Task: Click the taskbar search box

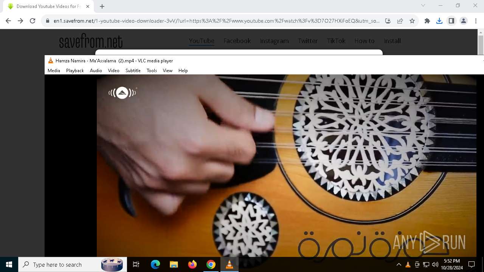Action: tap(72, 264)
